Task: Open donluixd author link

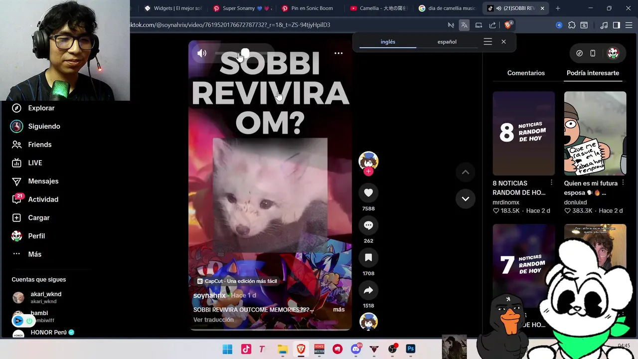Action: [x=575, y=202]
